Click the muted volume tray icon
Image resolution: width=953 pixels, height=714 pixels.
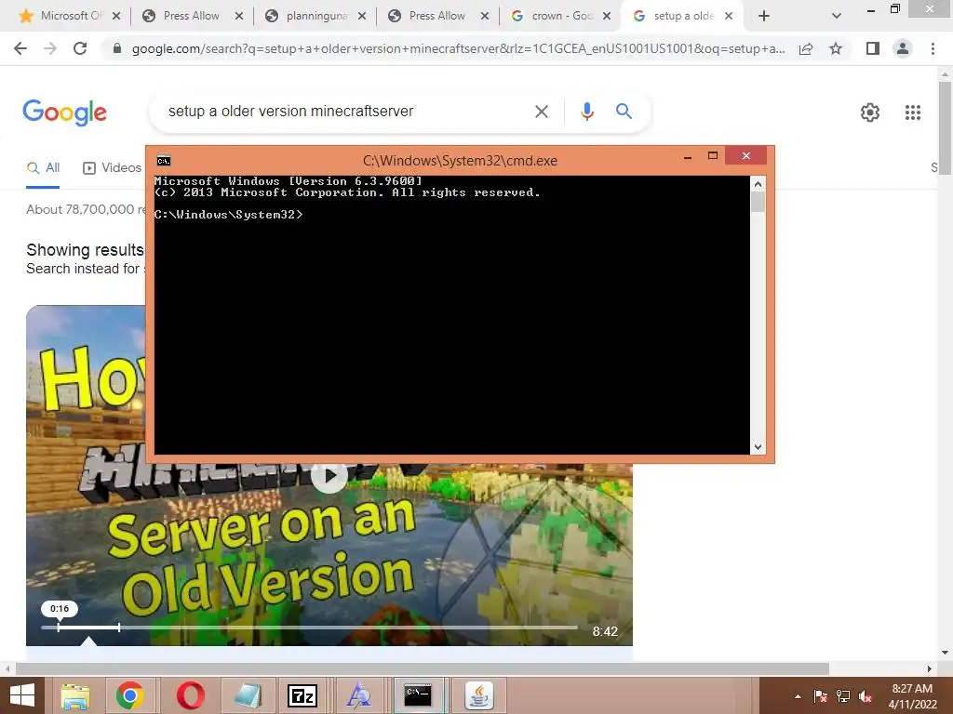point(866,696)
